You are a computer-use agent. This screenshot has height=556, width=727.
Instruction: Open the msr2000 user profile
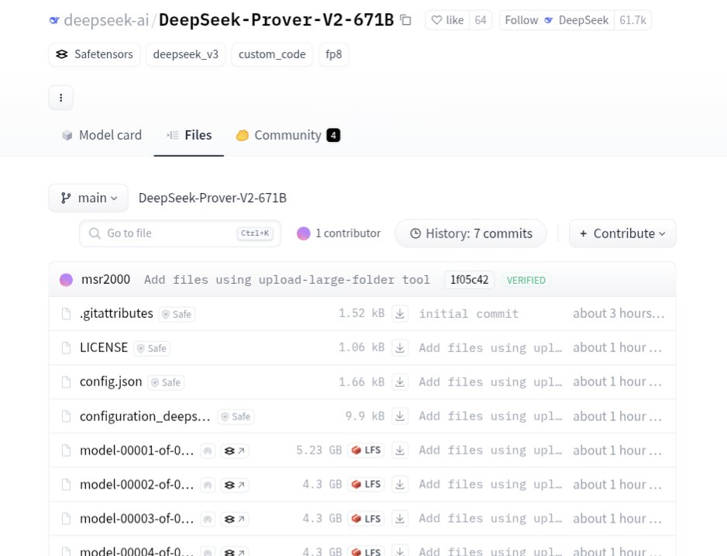(105, 280)
